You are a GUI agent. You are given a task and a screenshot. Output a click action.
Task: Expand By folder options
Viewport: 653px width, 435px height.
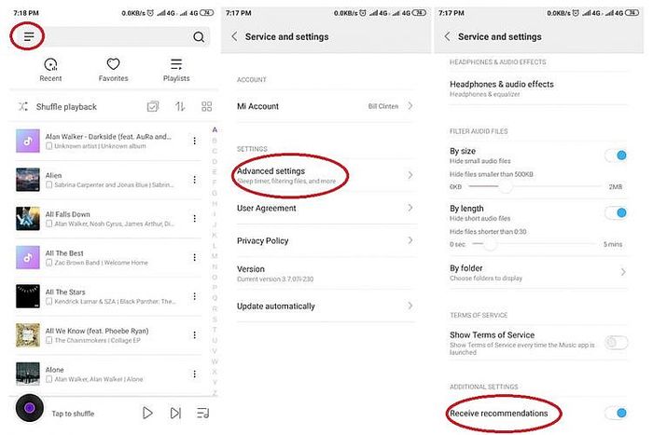click(538, 272)
